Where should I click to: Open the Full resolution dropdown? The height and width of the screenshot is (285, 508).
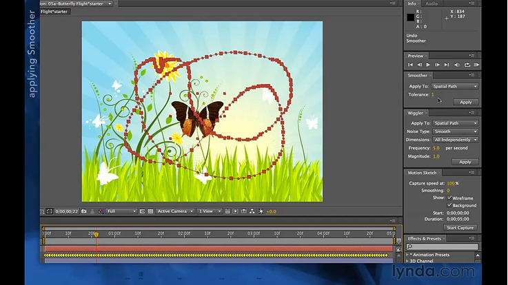point(121,211)
